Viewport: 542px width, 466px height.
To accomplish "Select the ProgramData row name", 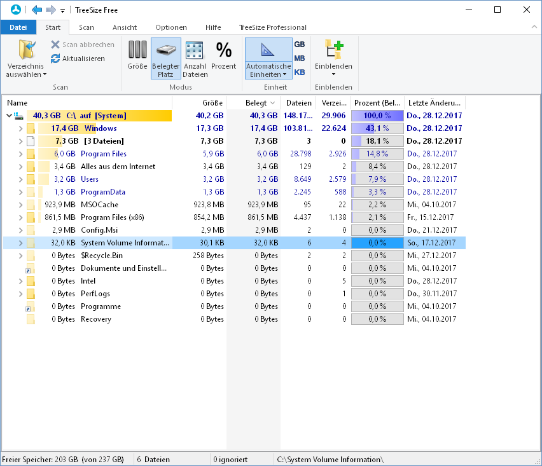I will point(103,192).
